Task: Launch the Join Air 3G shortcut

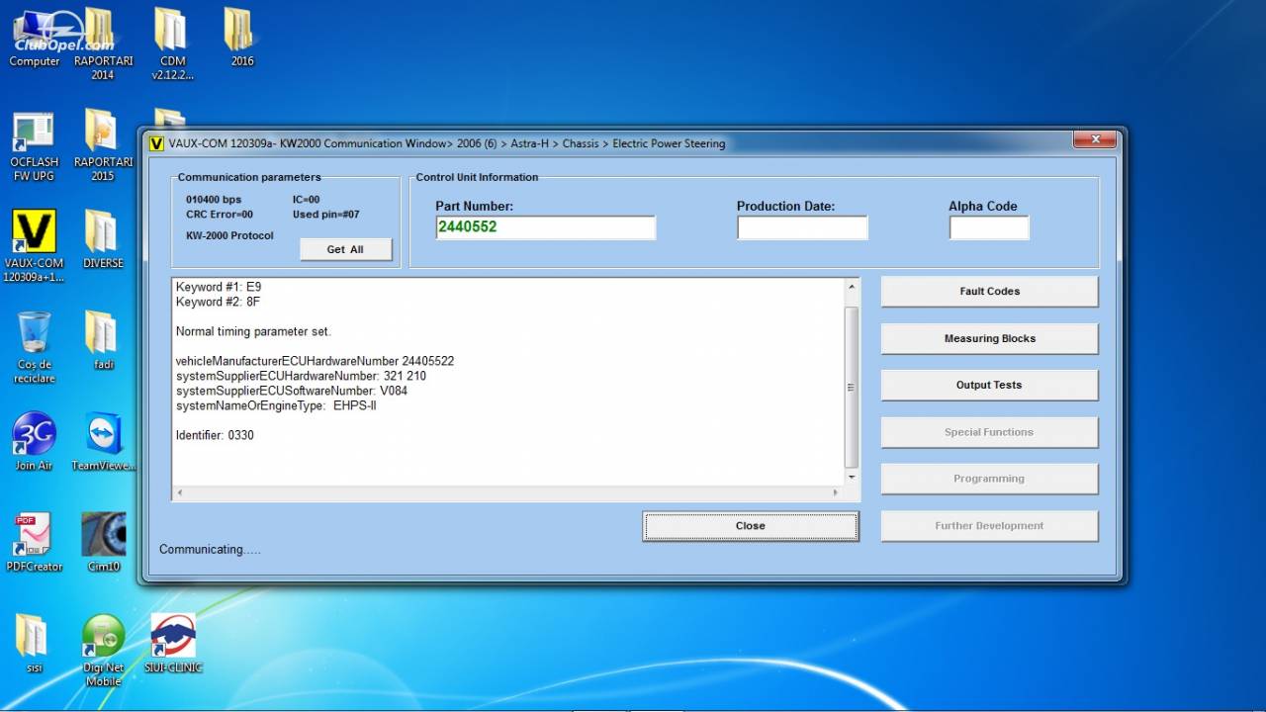Action: tap(35, 441)
